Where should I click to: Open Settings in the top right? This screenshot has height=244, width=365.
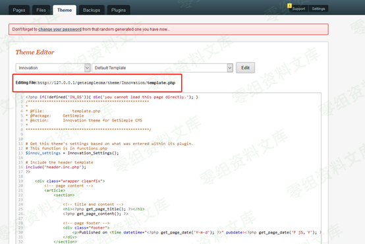click(x=318, y=9)
